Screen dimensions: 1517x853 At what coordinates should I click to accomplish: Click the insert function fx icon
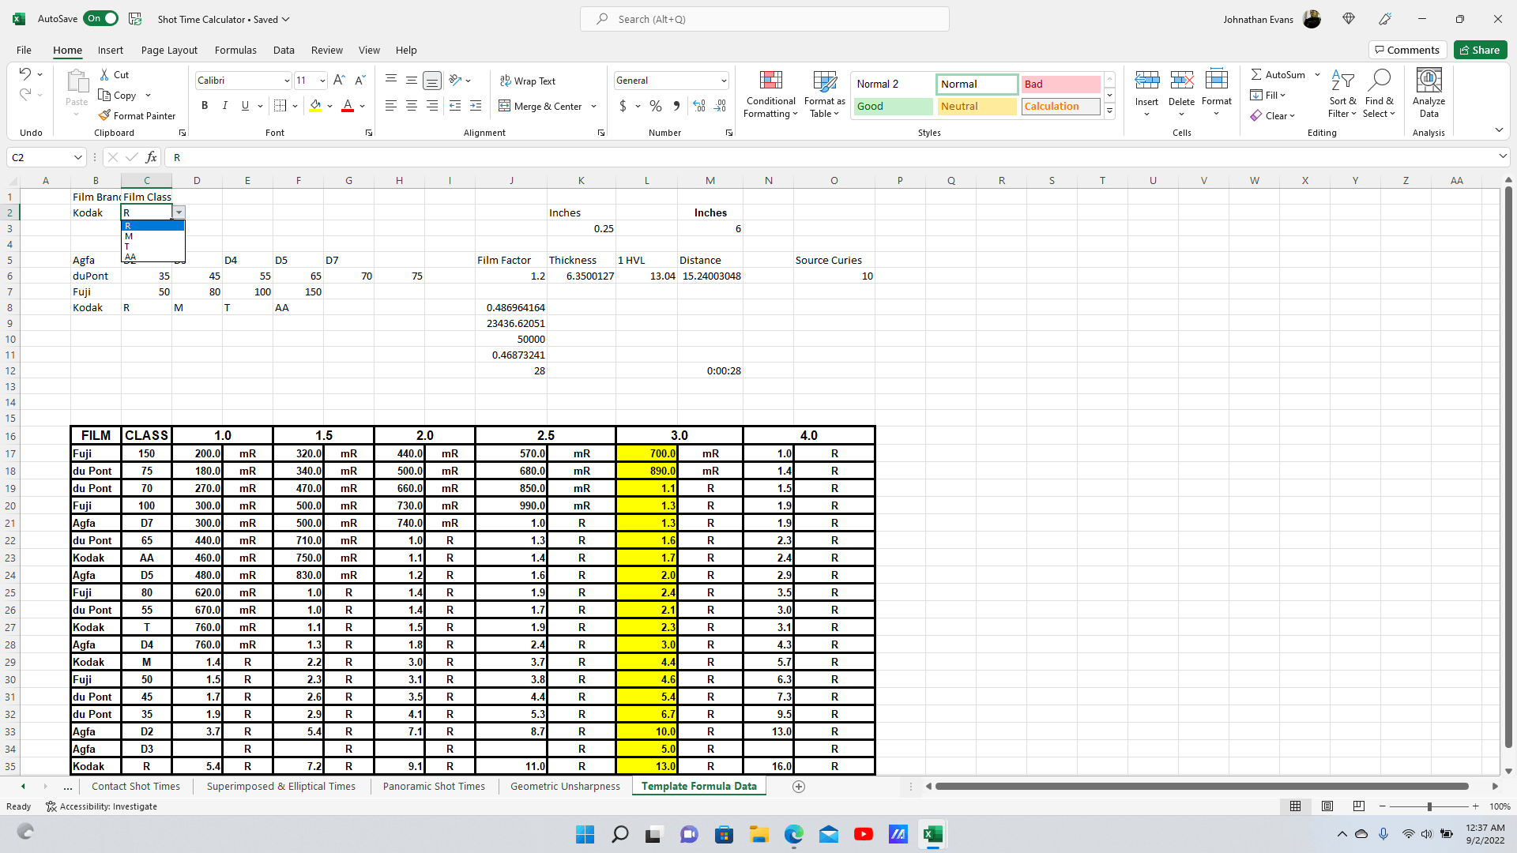pyautogui.click(x=151, y=157)
